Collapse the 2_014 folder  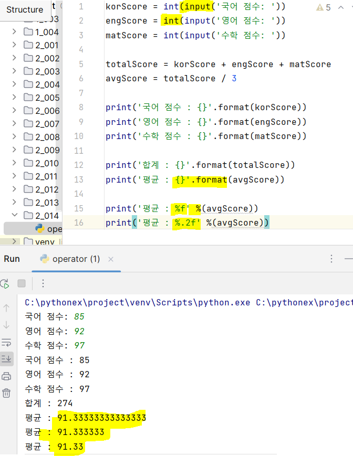[14, 215]
